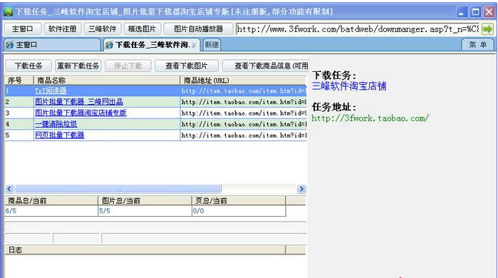Image resolution: width=498 pixels, height=278 pixels.
Task: Select the URL cell in row 2
Action: (243, 102)
